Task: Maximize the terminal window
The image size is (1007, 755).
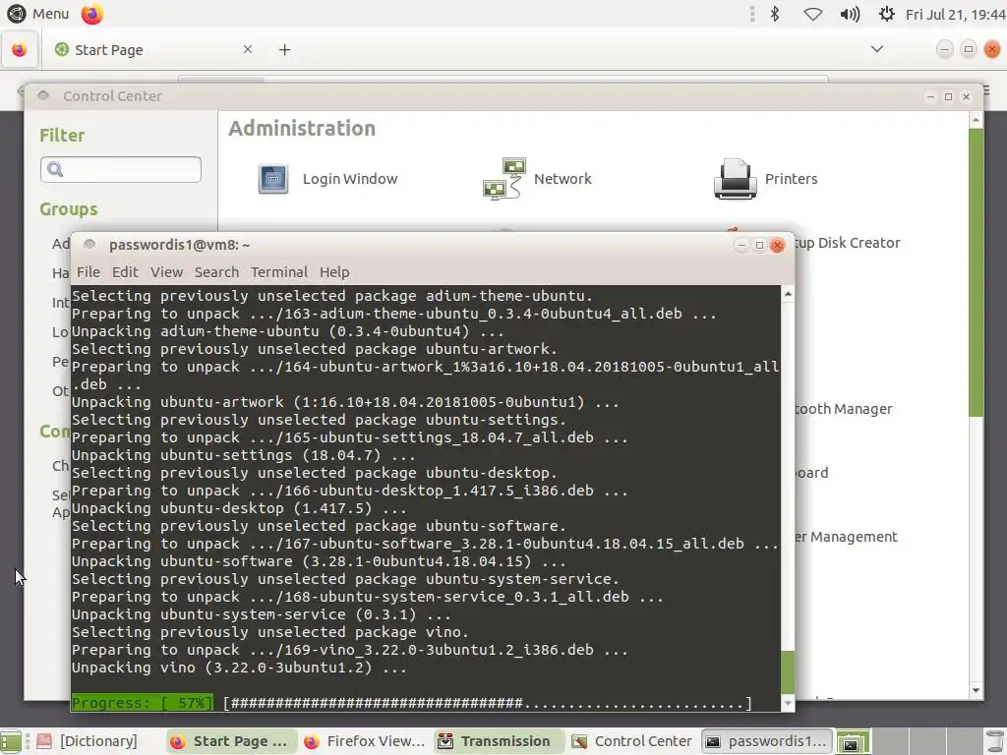Action: [x=759, y=245]
